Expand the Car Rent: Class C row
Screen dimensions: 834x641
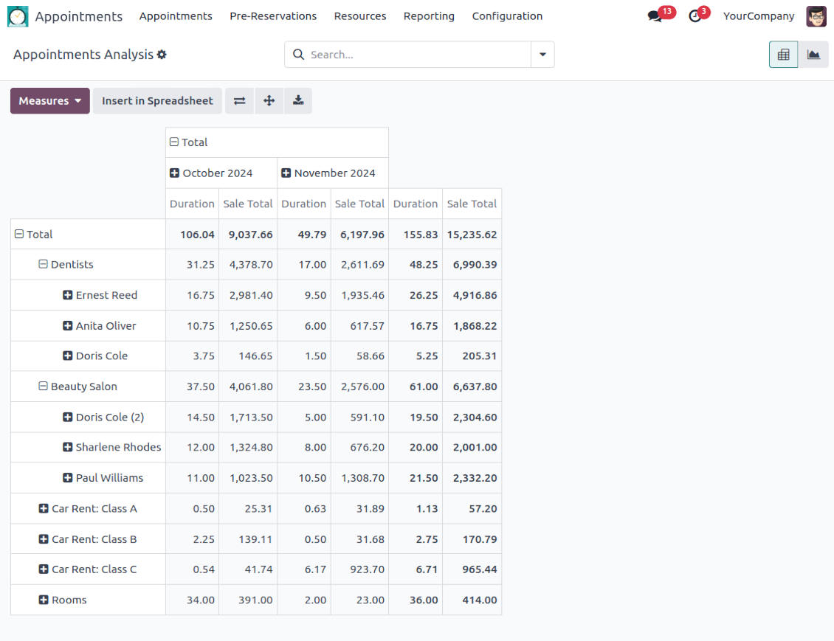tap(44, 569)
